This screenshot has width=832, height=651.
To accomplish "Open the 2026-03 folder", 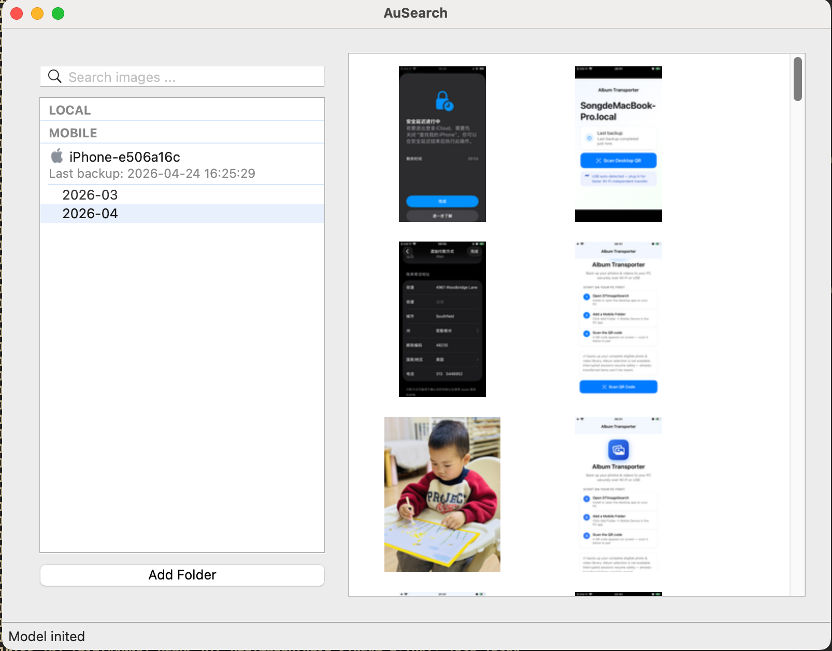I will click(182, 195).
